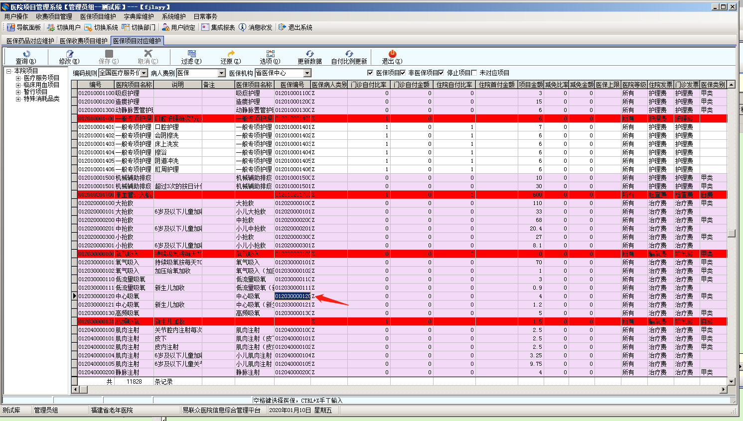
Task: Switch to the 医保药品对应维护 tab
Action: click(30, 41)
